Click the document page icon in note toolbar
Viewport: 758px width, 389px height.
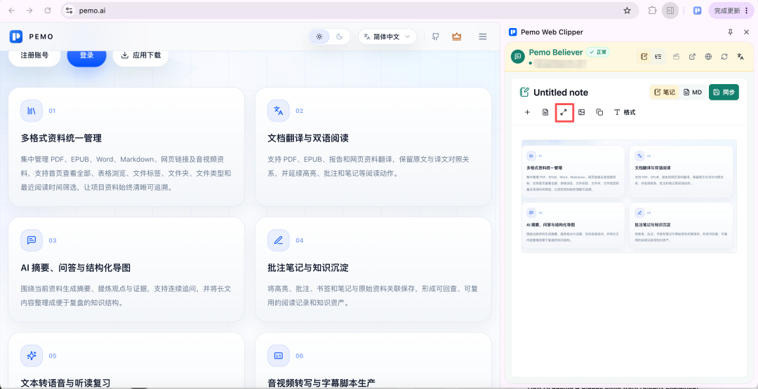(545, 112)
